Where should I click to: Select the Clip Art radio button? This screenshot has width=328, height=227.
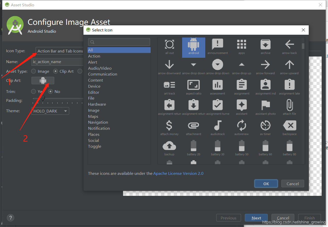[x=55, y=71]
